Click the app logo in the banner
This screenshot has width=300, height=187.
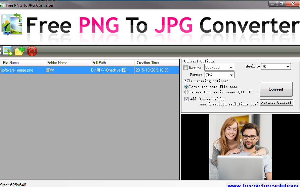11,25
